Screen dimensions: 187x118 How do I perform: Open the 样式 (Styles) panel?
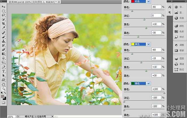tap(179, 37)
